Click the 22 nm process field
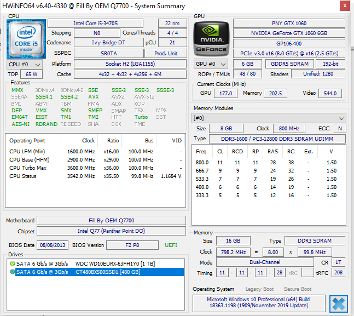This screenshot has width=354, height=316. pos(172,24)
